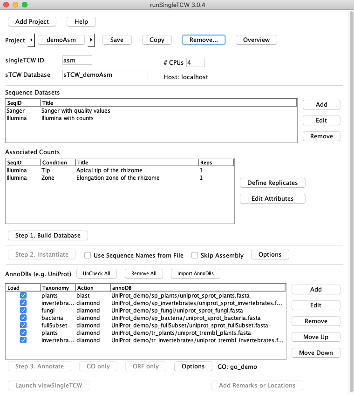Move the selected annoDB up
The image size is (354, 394).
coord(315,337)
